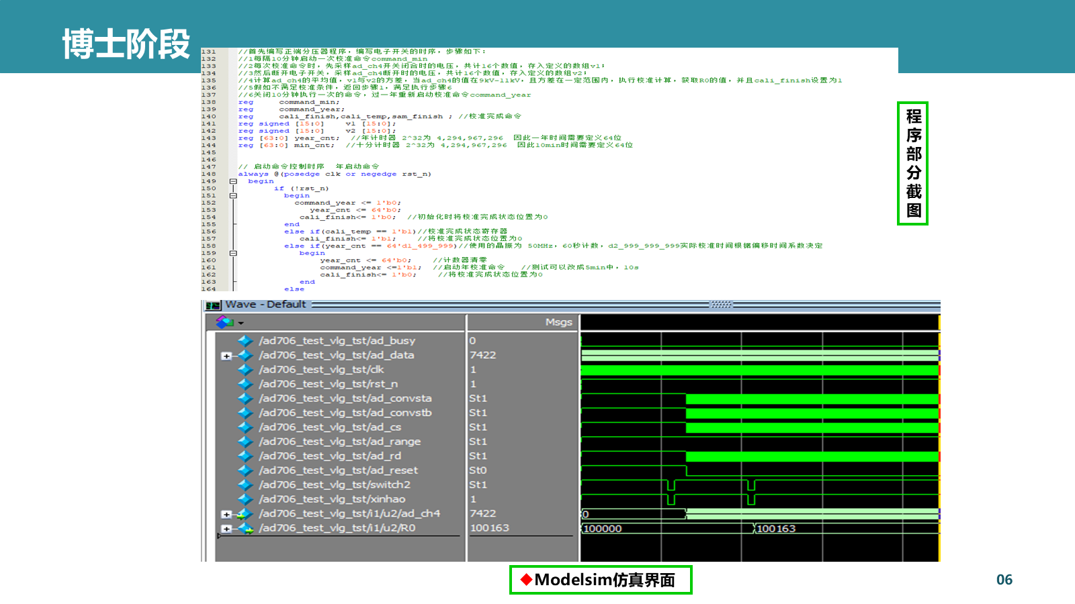Select the ad_cs signal diamond icon
Screen dimensions: 1075x604
point(245,427)
